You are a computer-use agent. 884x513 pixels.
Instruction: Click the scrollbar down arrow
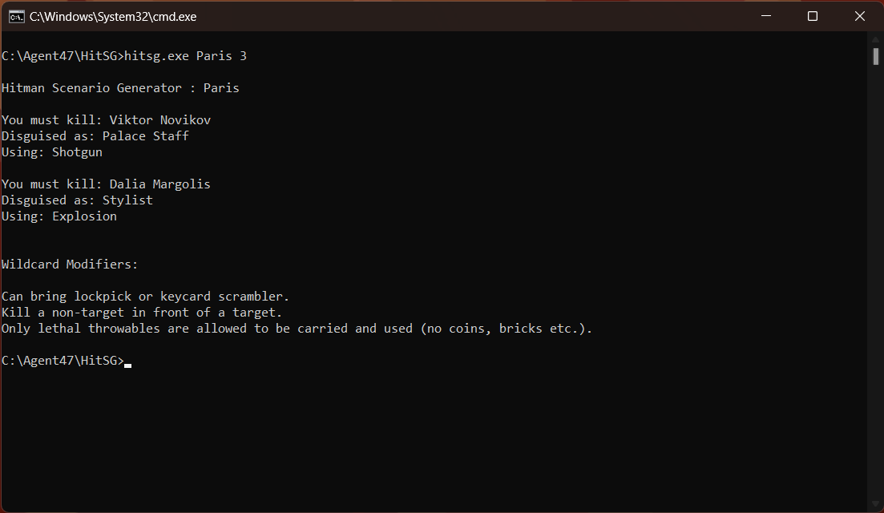point(875,504)
